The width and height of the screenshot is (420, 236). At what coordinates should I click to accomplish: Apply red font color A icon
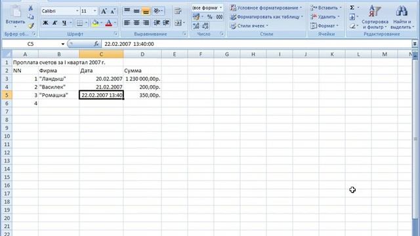click(x=108, y=23)
